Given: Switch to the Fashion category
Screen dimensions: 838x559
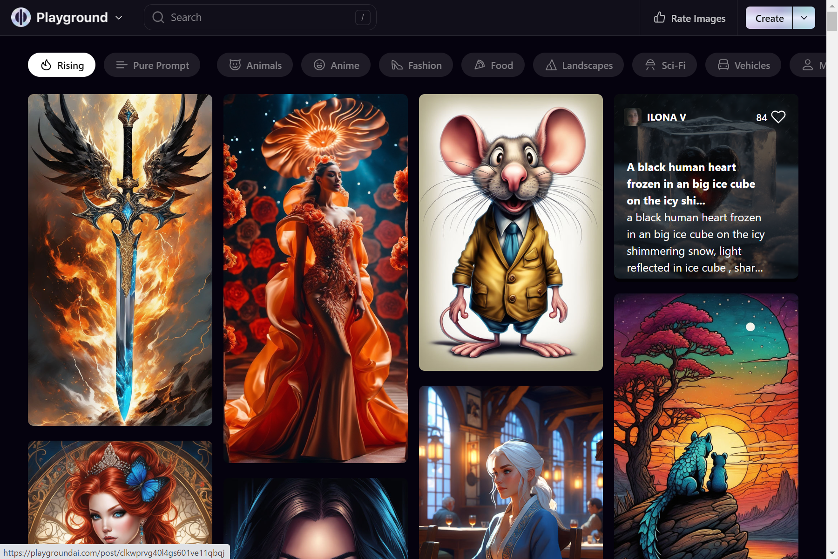Looking at the screenshot, I should click(x=416, y=65).
